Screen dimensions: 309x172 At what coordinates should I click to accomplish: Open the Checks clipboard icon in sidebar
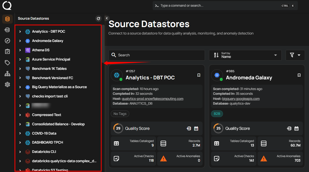[x=7, y=51]
